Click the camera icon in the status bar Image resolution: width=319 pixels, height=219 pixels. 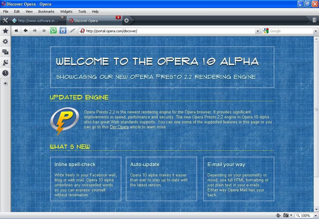tap(286, 215)
